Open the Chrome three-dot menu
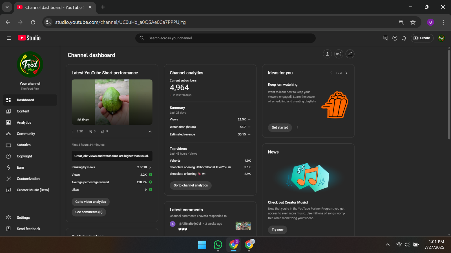The height and width of the screenshot is (253, 451). [x=443, y=22]
